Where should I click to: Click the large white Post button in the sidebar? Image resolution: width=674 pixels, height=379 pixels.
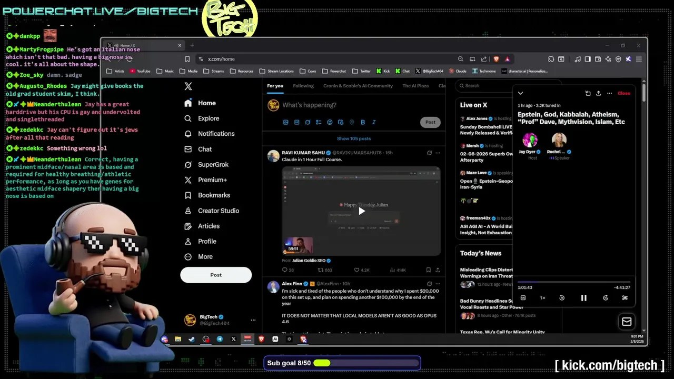[x=216, y=275]
